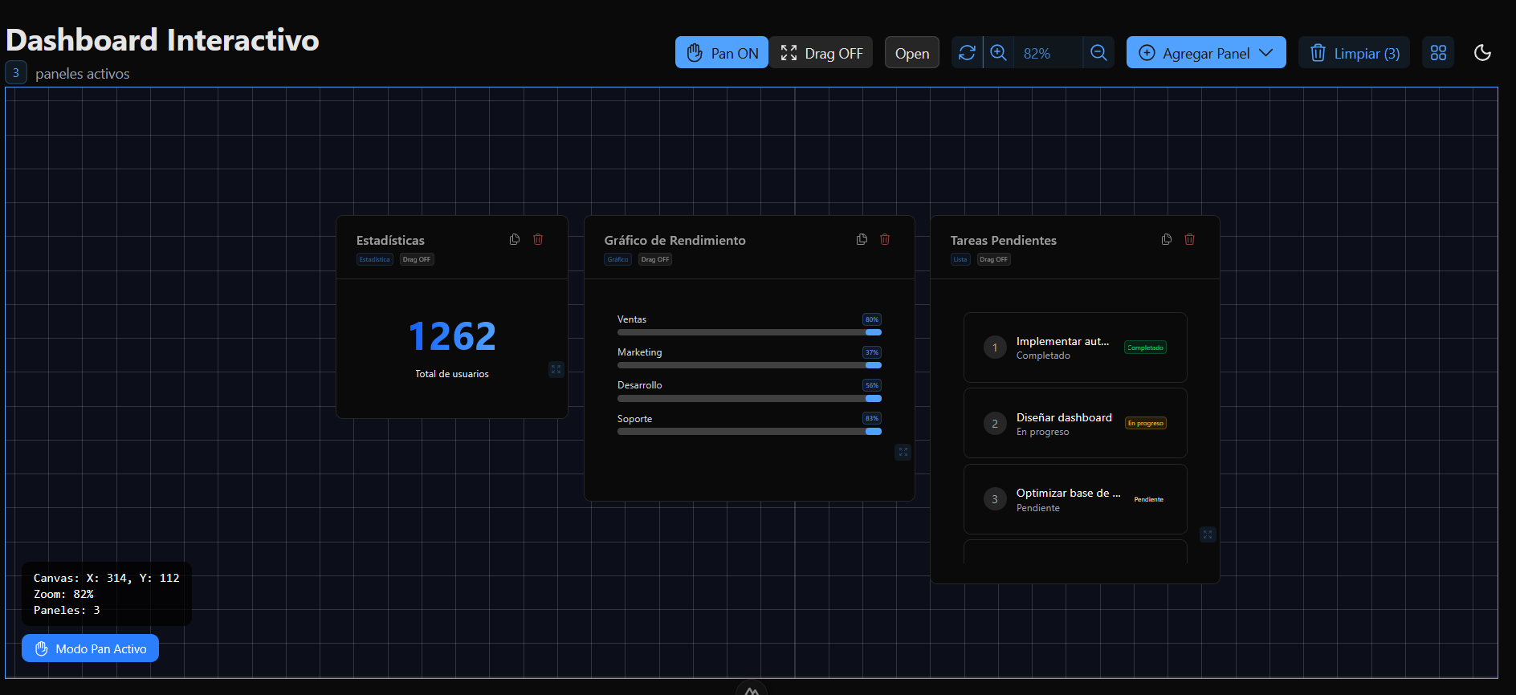The width and height of the screenshot is (1516, 695).
Task: Select the Implementar aut... task item
Action: pyautogui.click(x=1075, y=347)
